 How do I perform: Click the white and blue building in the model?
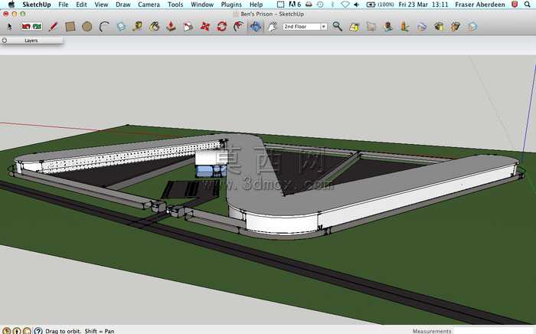coord(211,164)
